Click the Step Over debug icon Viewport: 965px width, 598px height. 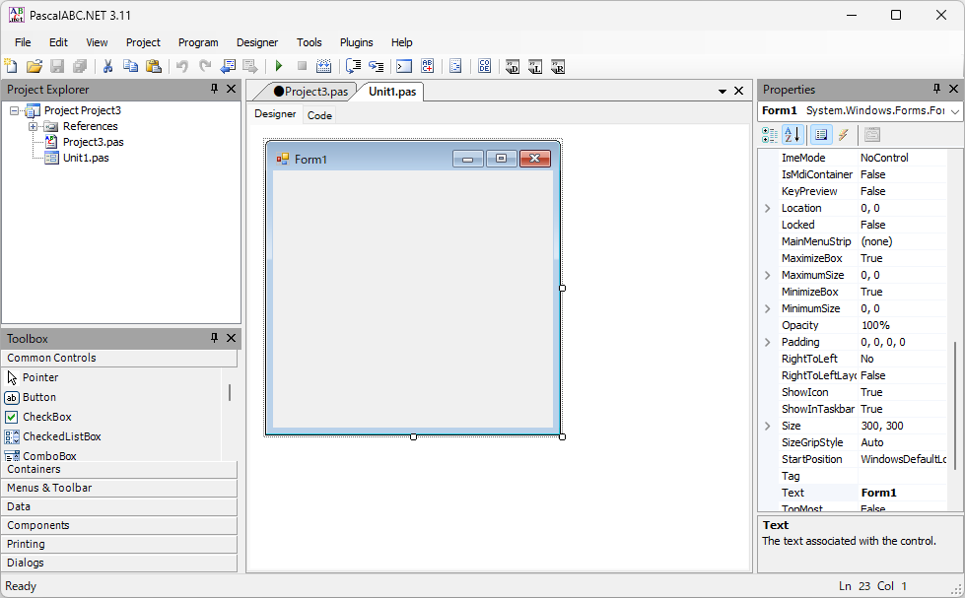click(x=353, y=66)
